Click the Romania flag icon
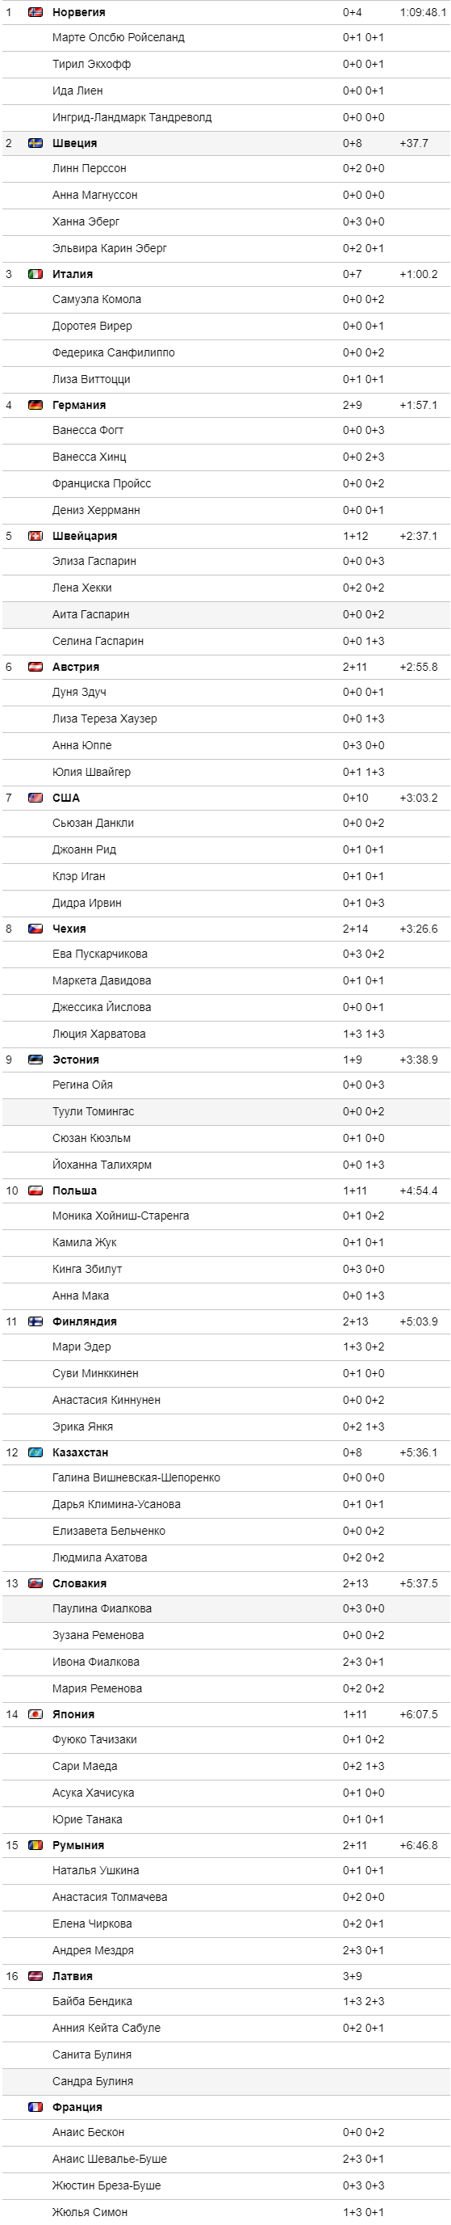The width and height of the screenshot is (451, 2225). pos(35,1845)
